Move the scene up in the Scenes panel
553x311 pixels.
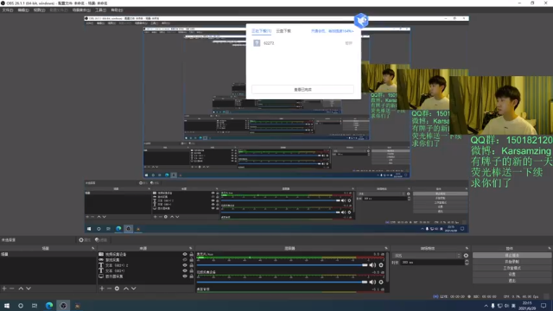[x=21, y=289]
